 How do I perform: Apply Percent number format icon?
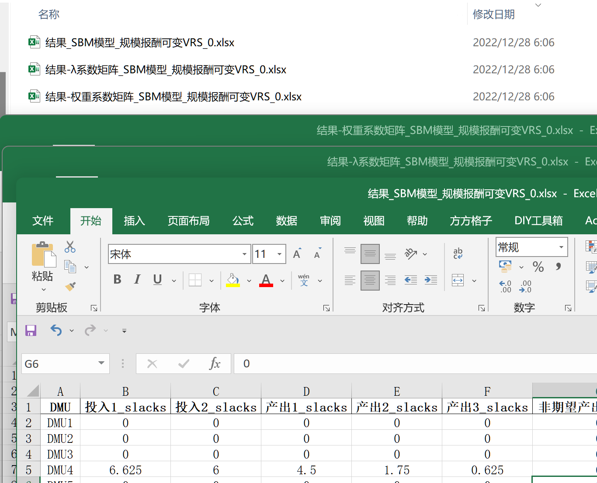[x=538, y=267]
